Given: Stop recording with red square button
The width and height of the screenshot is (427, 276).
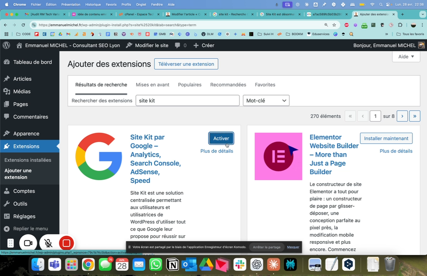Looking at the screenshot, I should coord(66,243).
